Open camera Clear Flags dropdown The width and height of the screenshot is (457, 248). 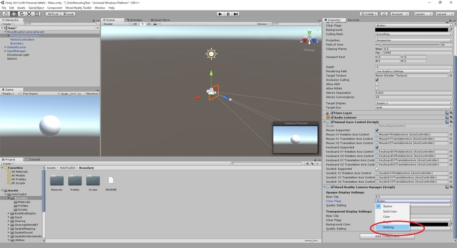tap(414, 25)
